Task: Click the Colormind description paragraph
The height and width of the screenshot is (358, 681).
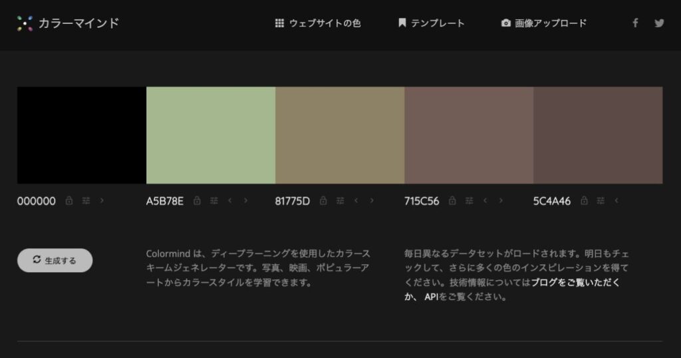Action: (258, 268)
